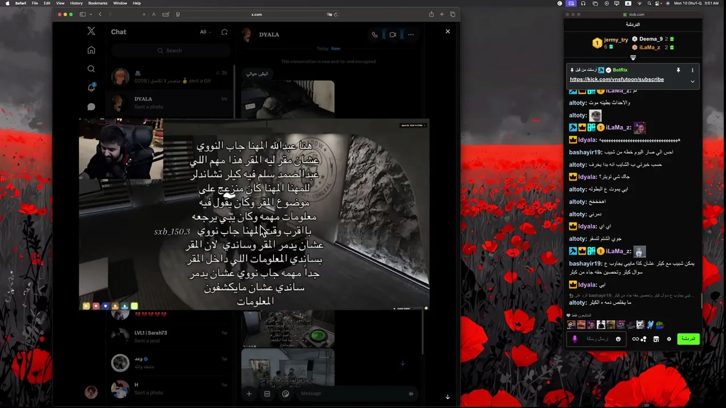
Task: Open more options for DYALA conversation
Action: click(x=411, y=35)
